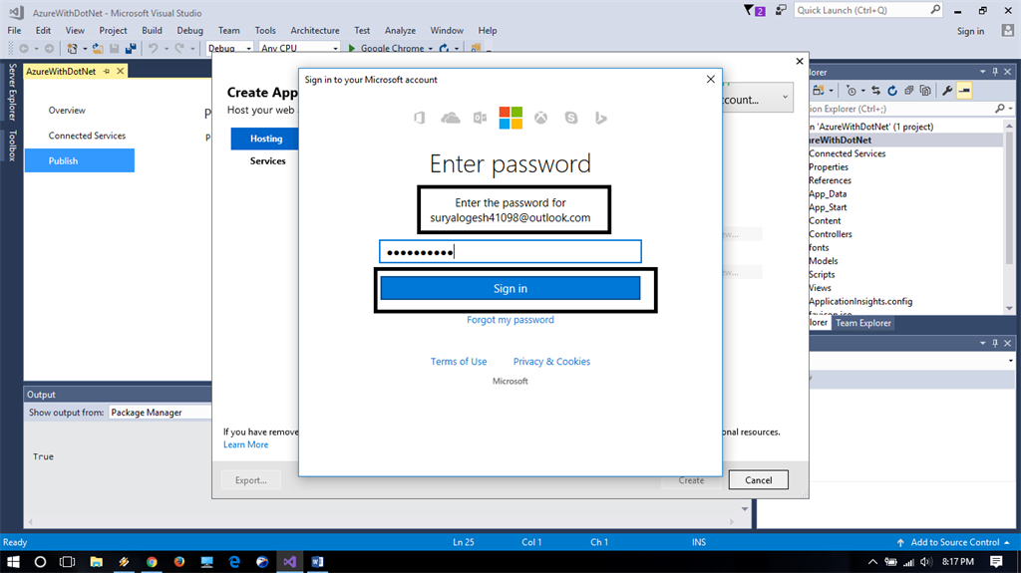Click the account avatar icon beside Sign in
The width and height of the screenshot is (1021, 573).
[x=1007, y=31]
